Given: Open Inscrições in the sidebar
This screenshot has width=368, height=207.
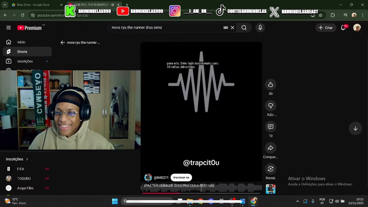Looking at the screenshot, I should coord(27,61).
